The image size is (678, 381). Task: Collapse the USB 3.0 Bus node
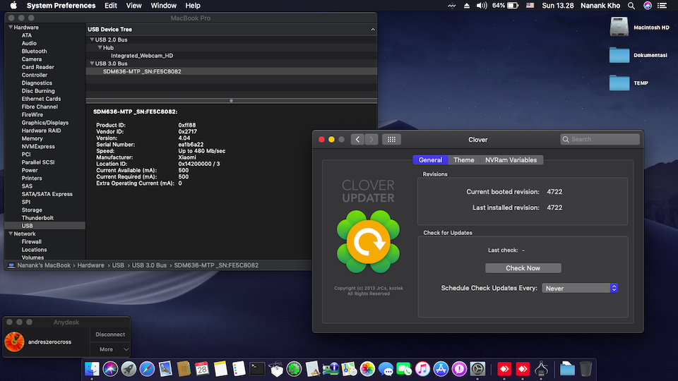click(92, 64)
